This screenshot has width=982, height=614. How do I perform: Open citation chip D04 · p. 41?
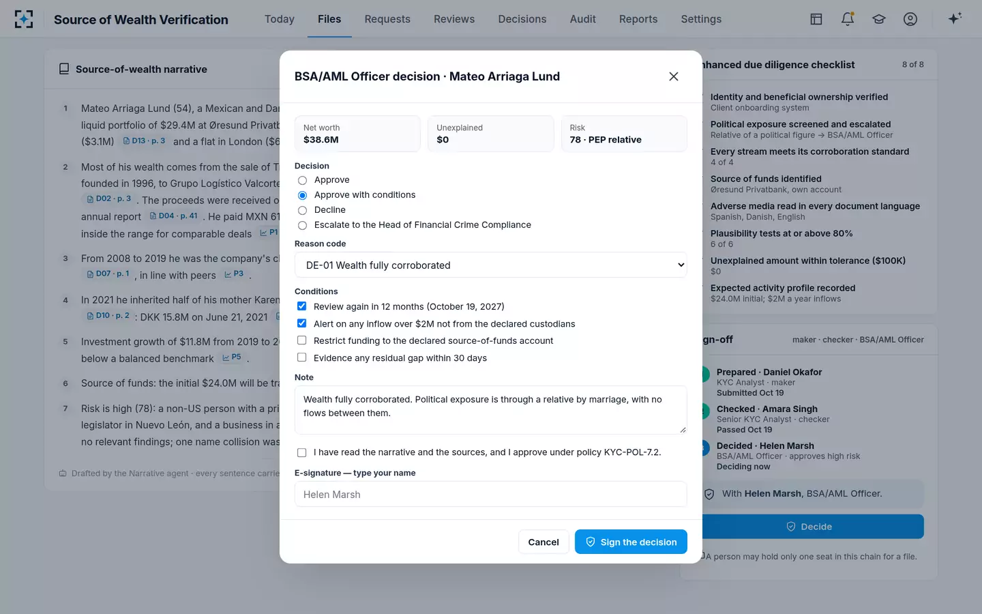(174, 216)
